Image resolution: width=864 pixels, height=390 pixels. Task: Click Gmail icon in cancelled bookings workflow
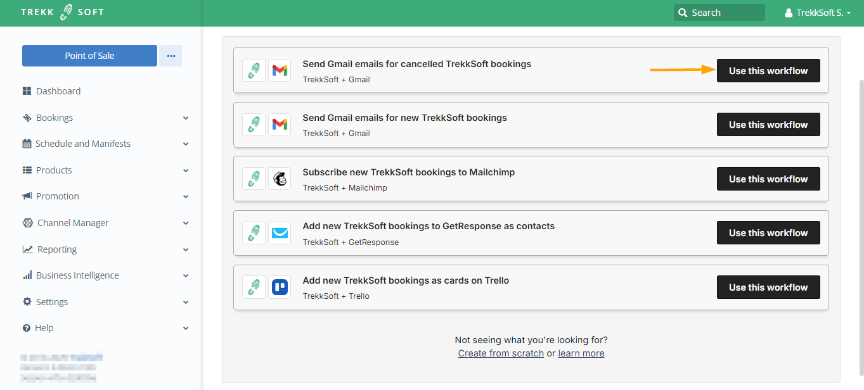pyautogui.click(x=279, y=70)
